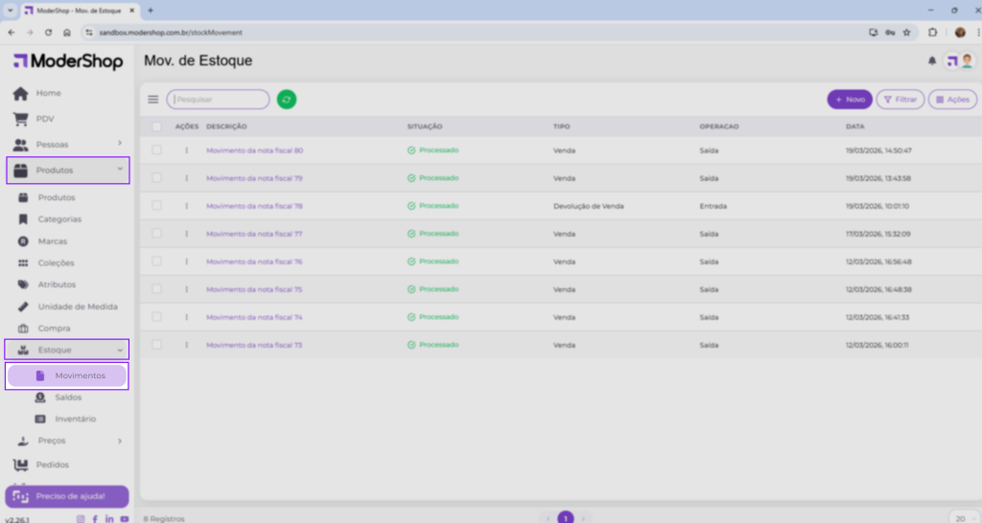The width and height of the screenshot is (982, 523).
Task: Check the box for nota fiscal 74
Action: (x=156, y=317)
